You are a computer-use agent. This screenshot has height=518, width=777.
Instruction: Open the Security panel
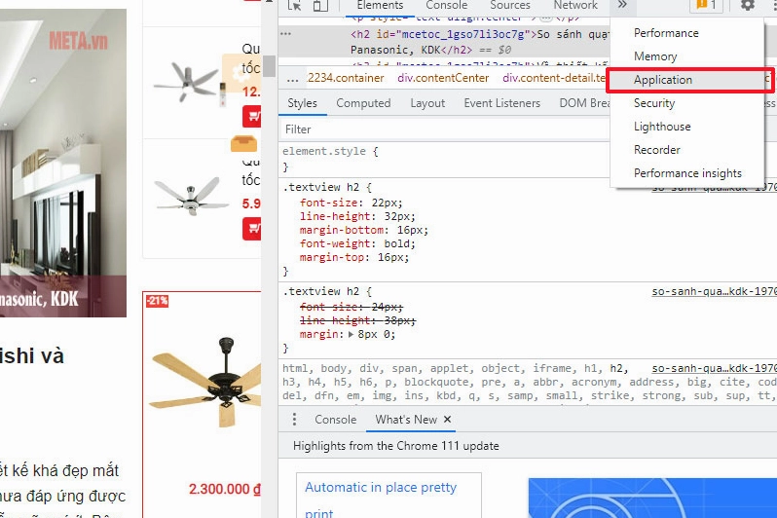pos(686,103)
